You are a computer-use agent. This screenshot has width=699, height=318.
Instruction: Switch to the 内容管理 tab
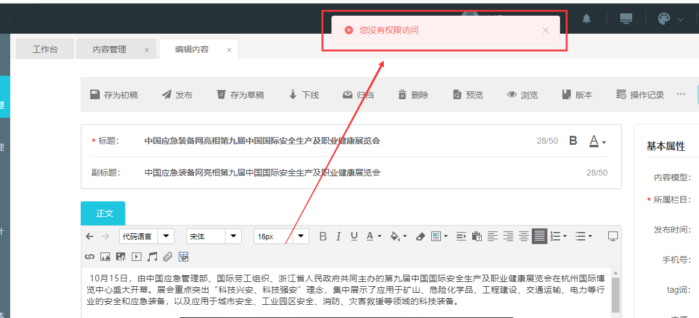tap(109, 49)
